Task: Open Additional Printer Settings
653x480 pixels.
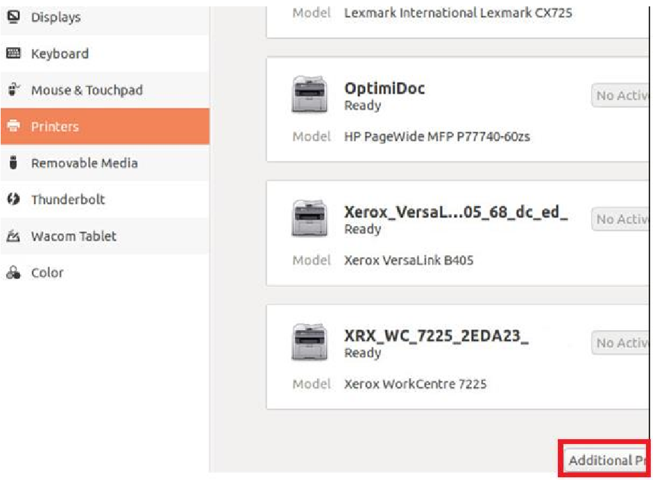Action: [604, 461]
